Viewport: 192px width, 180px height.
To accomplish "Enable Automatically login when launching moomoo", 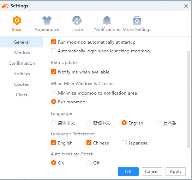I will tap(54, 51).
